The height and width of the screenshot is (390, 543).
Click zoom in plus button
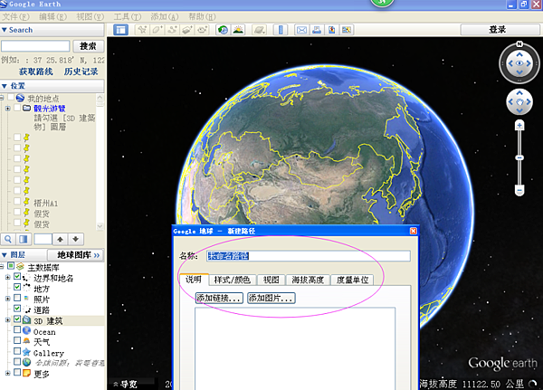[519, 126]
